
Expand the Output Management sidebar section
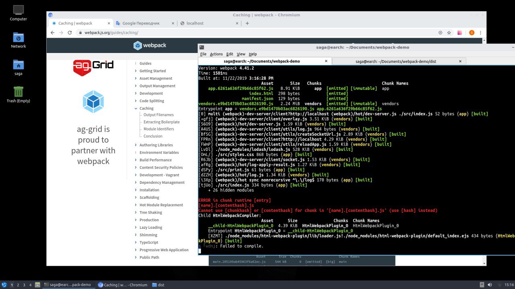pos(136,86)
